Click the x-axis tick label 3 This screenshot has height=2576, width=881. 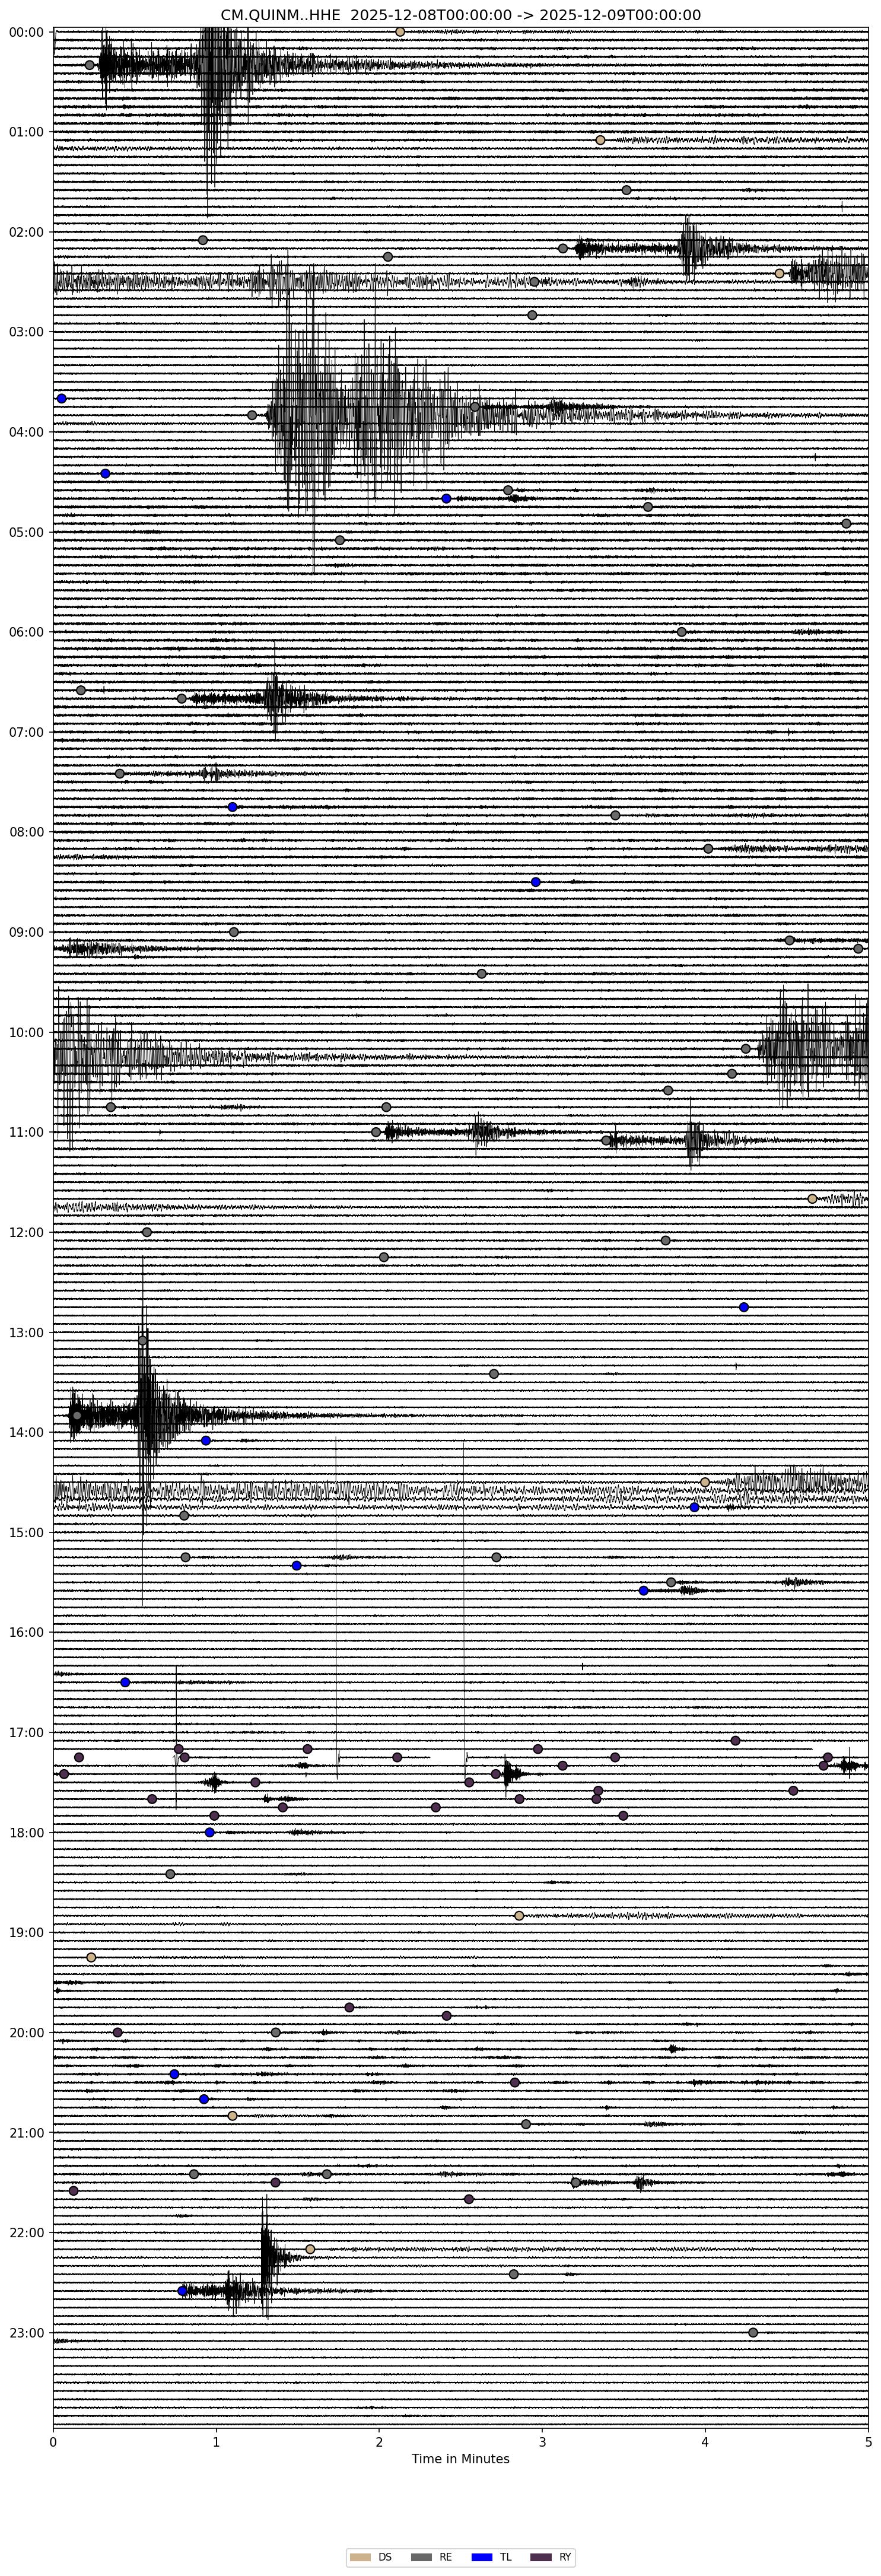[x=542, y=2442]
